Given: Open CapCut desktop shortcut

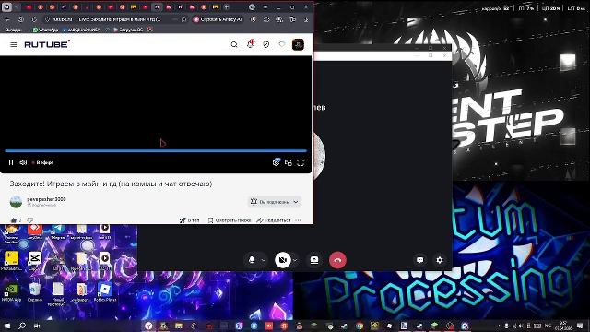Looking at the screenshot, I should (35, 260).
